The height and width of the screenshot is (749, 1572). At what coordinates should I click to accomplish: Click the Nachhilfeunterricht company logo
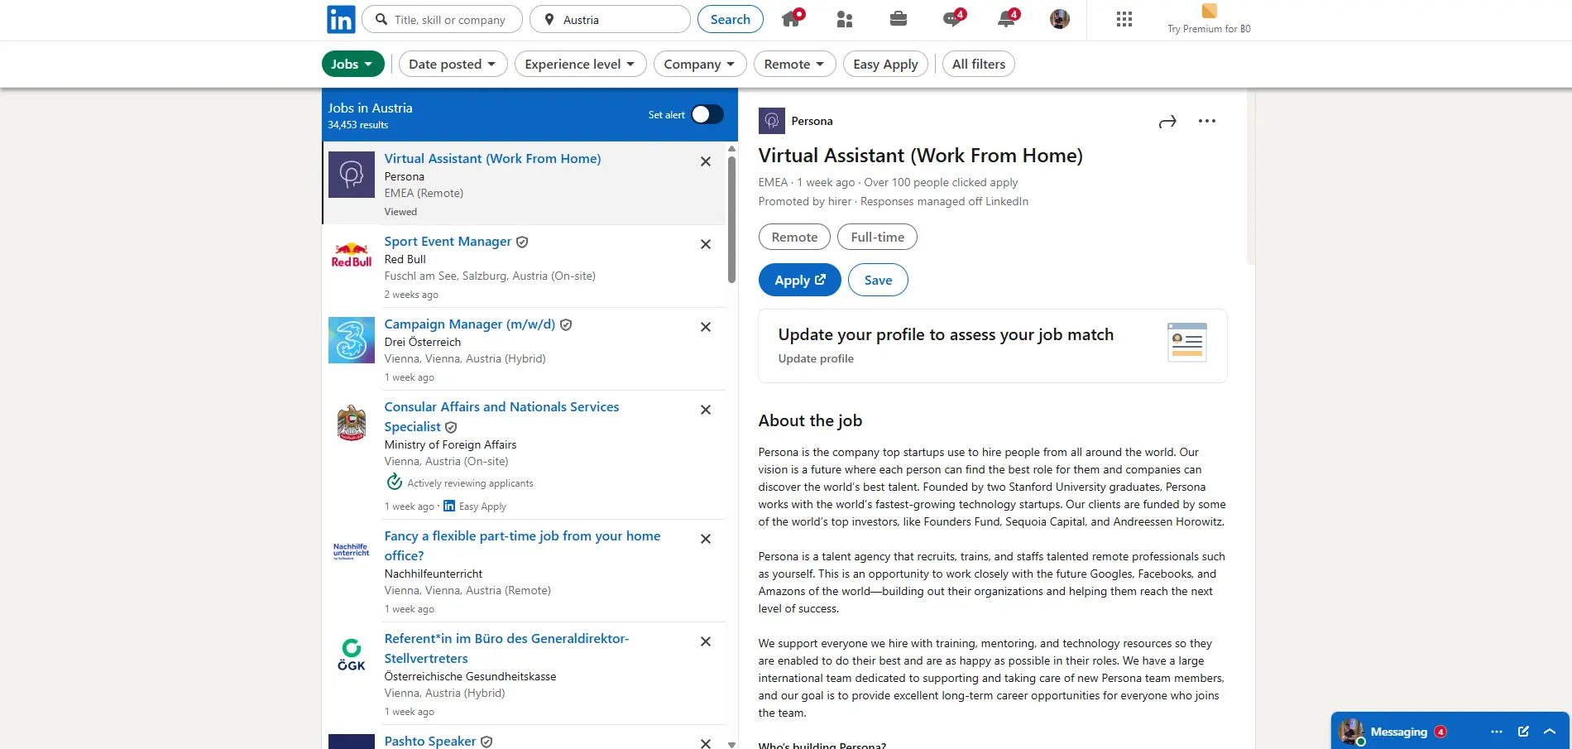pos(352,552)
